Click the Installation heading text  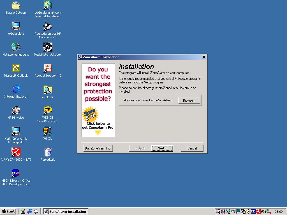tap(136, 67)
